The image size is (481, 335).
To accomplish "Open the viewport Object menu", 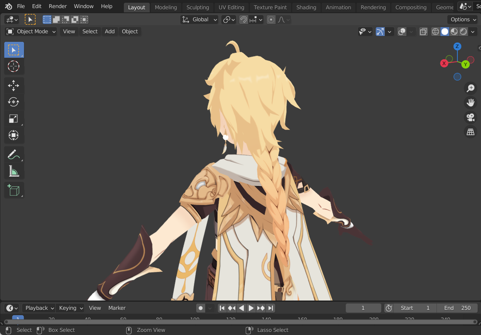I will point(130,31).
